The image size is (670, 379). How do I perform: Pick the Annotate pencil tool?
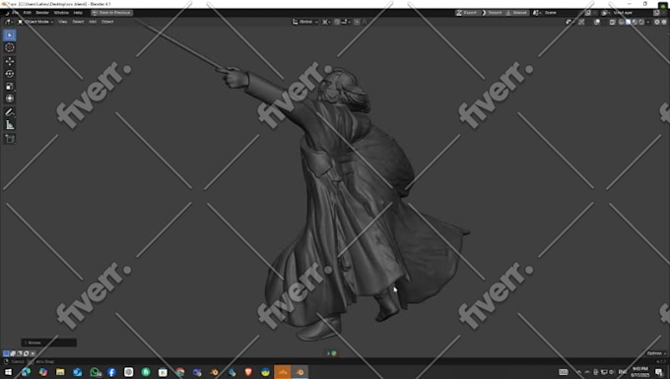pyautogui.click(x=10, y=112)
